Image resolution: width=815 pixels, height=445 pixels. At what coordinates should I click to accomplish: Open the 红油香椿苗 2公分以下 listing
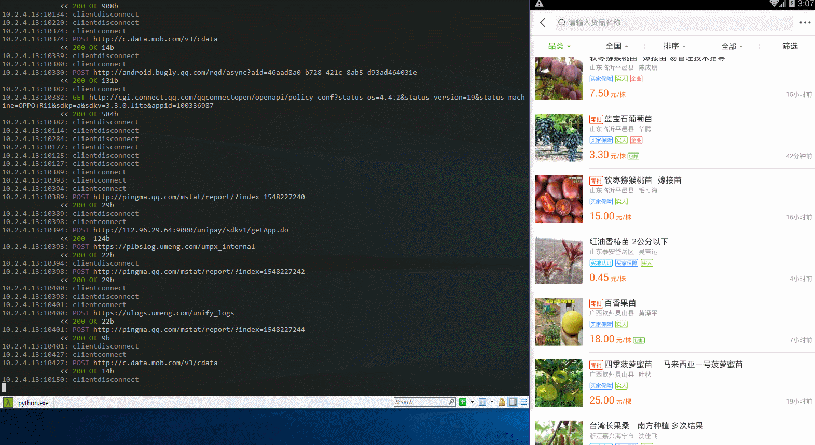[x=629, y=242]
